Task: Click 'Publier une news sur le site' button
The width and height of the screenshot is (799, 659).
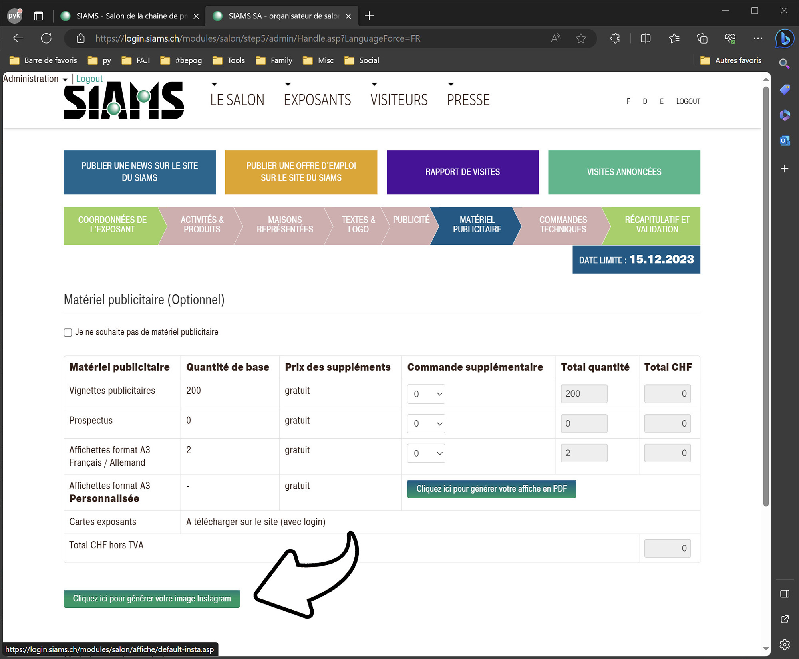Action: pos(139,172)
